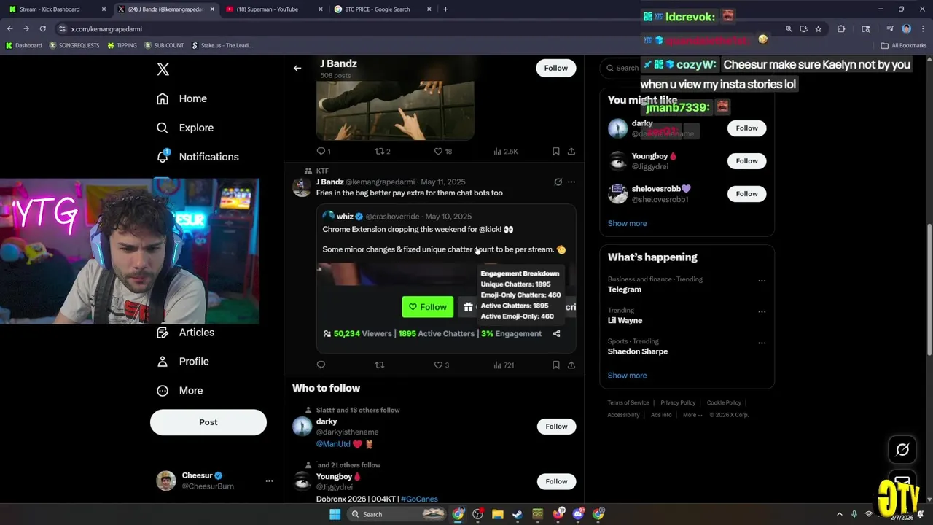This screenshot has height=525, width=933.
Task: Open the SONGREQUESTS bookmark
Action: pyautogui.click(x=74, y=45)
